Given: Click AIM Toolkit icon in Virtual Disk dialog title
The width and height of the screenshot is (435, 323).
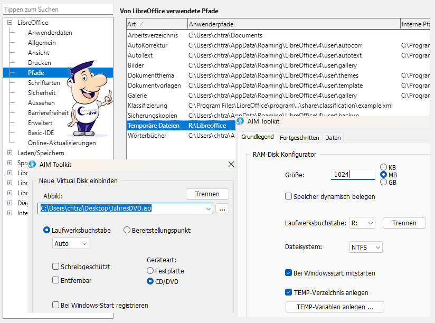Looking at the screenshot, I should click(32, 165).
